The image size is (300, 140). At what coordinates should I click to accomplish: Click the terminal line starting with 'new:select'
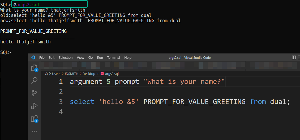tap(91, 21)
